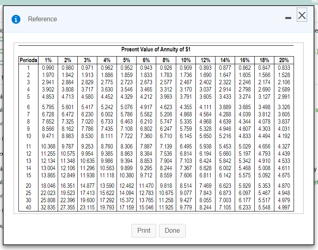Click the value 7.606 in the 10% column
Screen dimensions: 318x250
coord(186,175)
